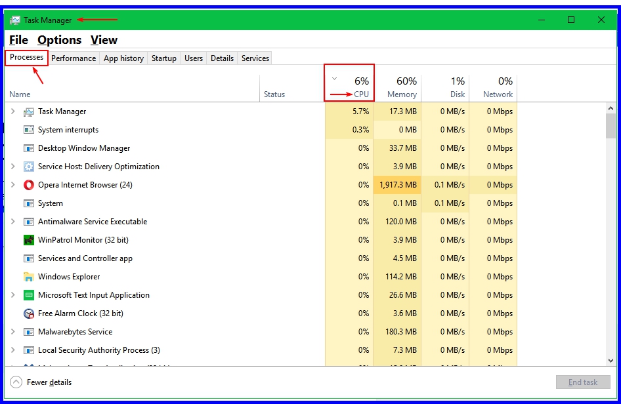Image resolution: width=621 pixels, height=404 pixels.
Task: Expand Opera Internet Browser (24) group
Action: tap(12, 185)
